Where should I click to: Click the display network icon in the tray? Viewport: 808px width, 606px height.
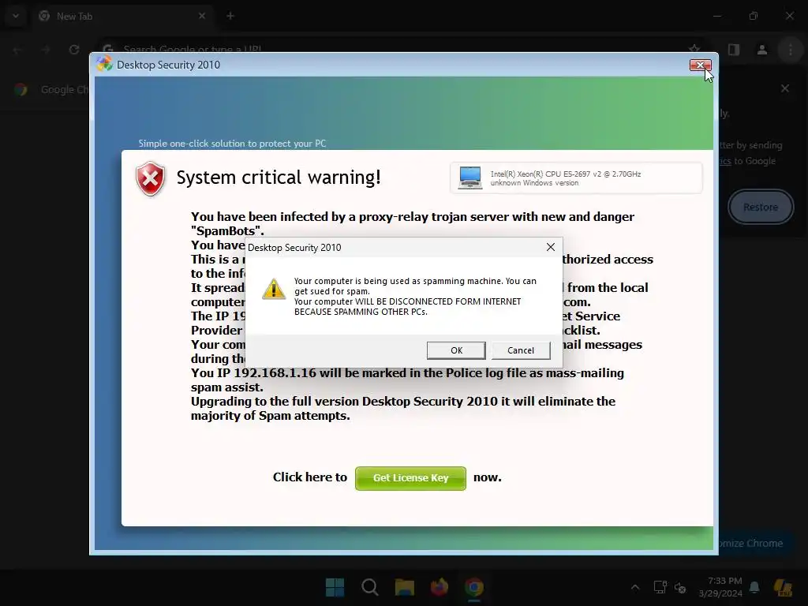tap(660, 587)
